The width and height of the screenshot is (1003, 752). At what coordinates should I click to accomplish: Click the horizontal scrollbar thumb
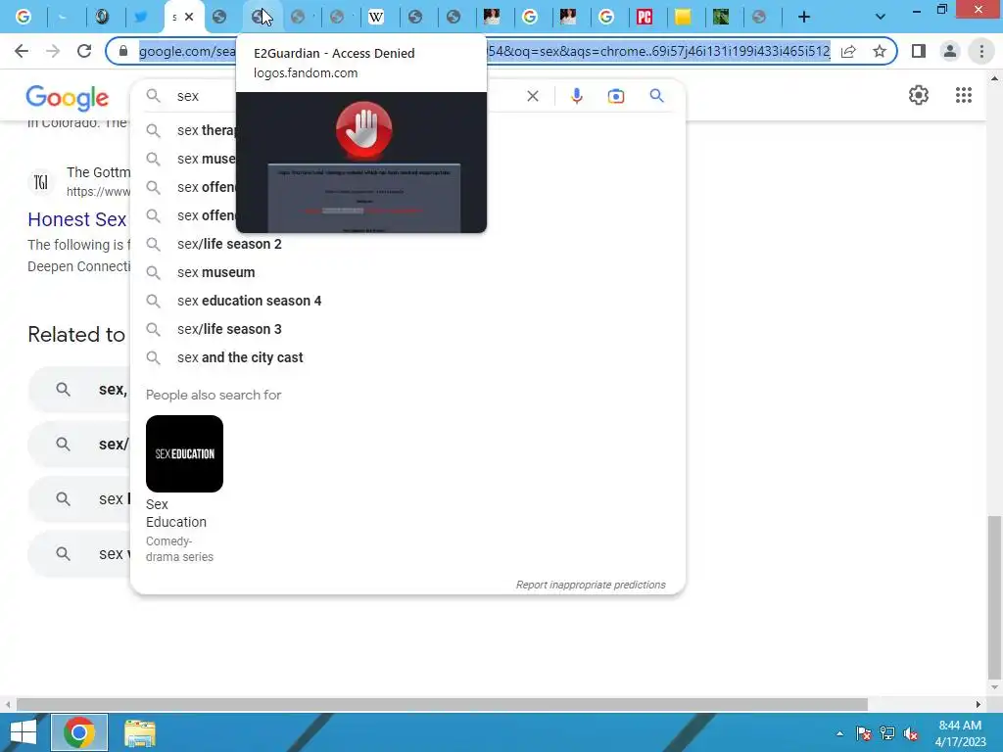click(x=442, y=704)
